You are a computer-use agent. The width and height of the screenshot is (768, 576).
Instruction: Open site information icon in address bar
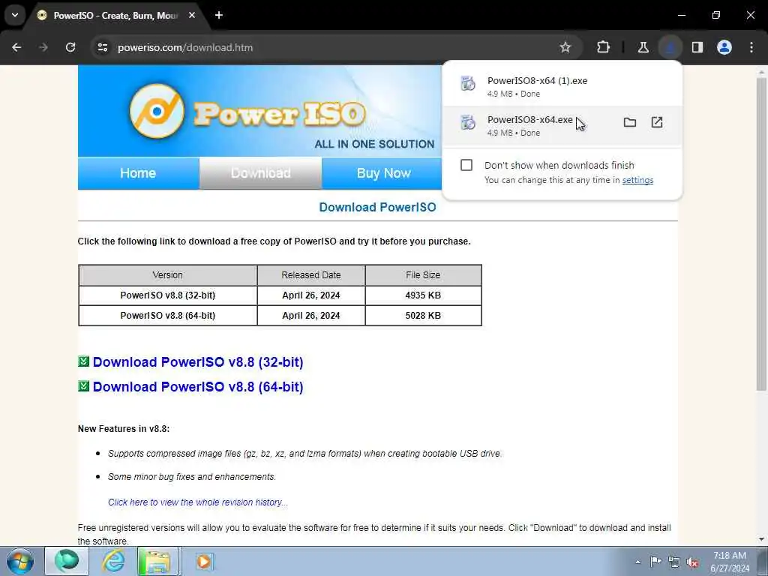point(103,47)
